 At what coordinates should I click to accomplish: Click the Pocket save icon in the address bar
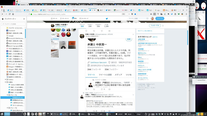pyautogui.click(x=132, y=14)
